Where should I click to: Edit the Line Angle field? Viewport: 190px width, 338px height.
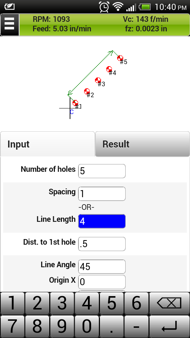pyautogui.click(x=102, y=267)
